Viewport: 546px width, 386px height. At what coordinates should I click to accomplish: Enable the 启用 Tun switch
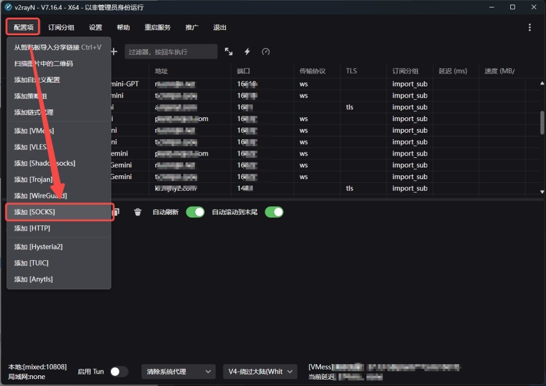[x=119, y=372]
